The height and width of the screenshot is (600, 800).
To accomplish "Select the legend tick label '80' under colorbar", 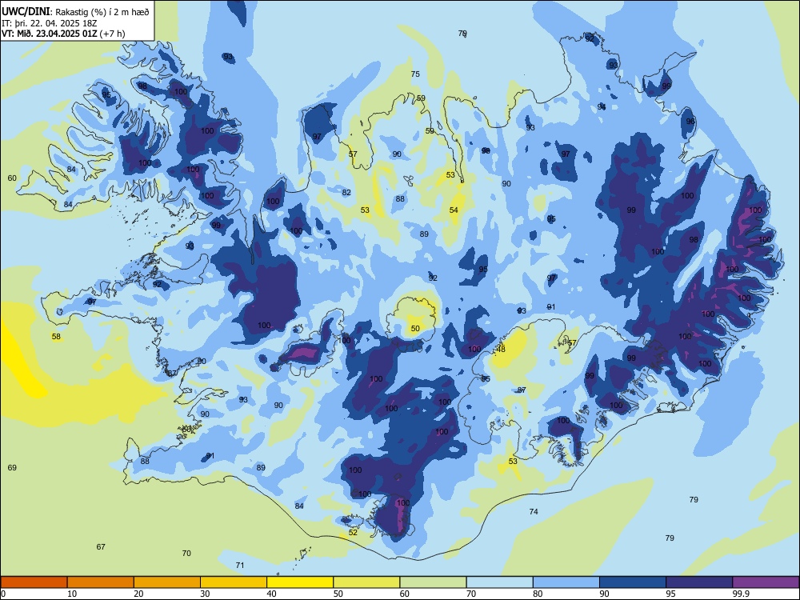I will (538, 594).
